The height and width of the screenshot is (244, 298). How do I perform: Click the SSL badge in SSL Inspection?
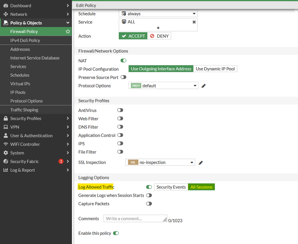click(x=133, y=162)
